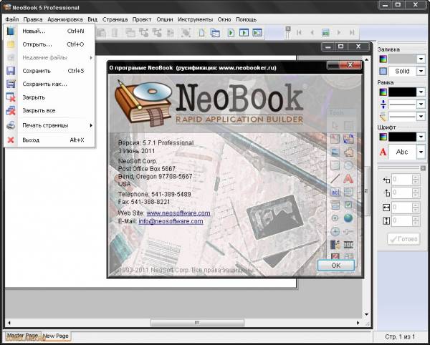Open the Опции menu

tap(165, 20)
